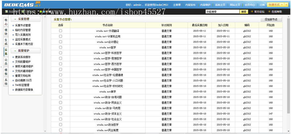Switch to the 生成 vertical tab
Screen dimensions: 291x134
point(6,42)
